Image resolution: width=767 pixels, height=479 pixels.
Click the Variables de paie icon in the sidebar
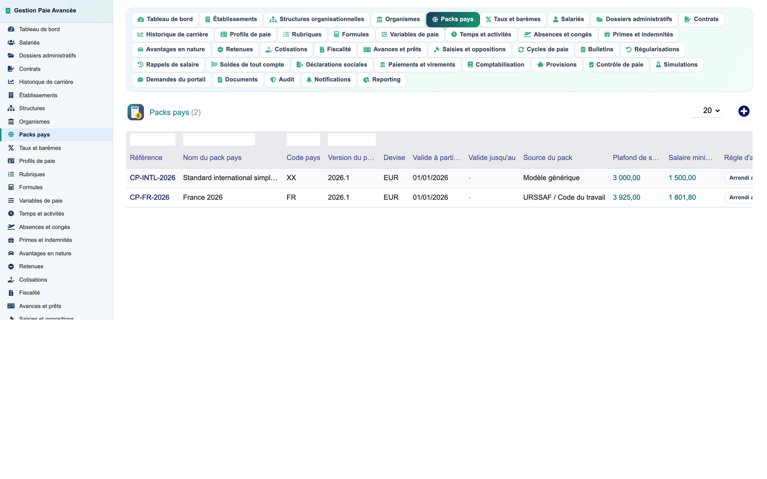11,201
